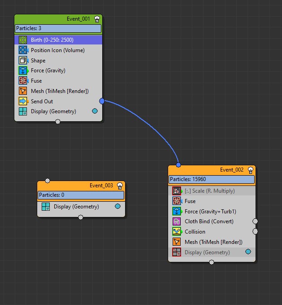This screenshot has width=282, height=305.
Task: Open Event_003 Display color swatch
Action: (117, 207)
